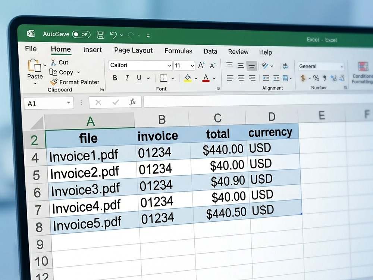Switch to the Page Layout tab

(x=134, y=50)
